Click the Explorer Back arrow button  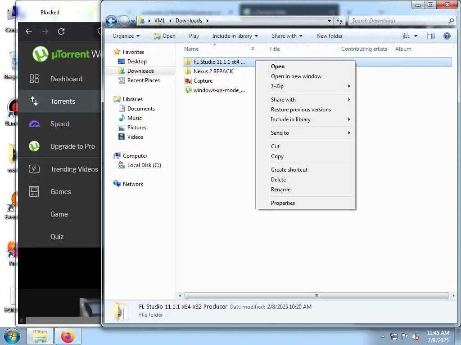click(x=112, y=21)
